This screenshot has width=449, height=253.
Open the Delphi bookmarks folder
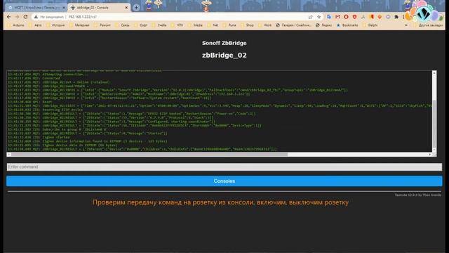coord(370,25)
